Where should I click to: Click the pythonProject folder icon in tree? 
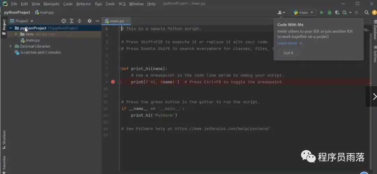(x=17, y=28)
